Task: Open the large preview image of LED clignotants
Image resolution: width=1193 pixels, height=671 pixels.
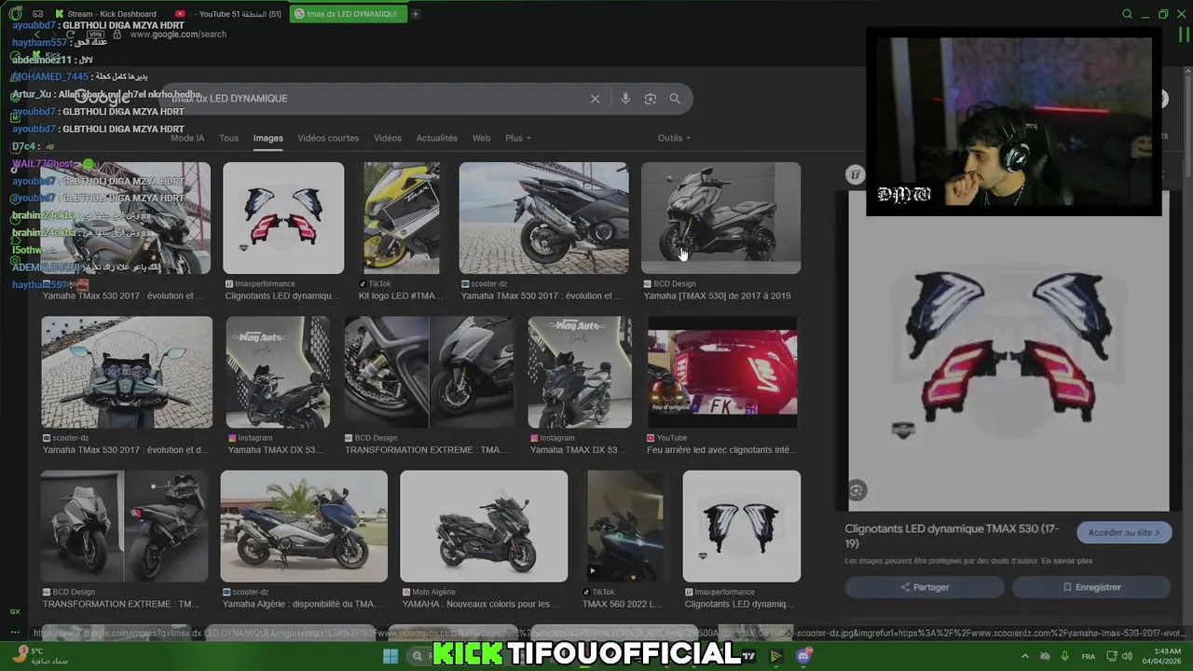Action: (x=1008, y=350)
